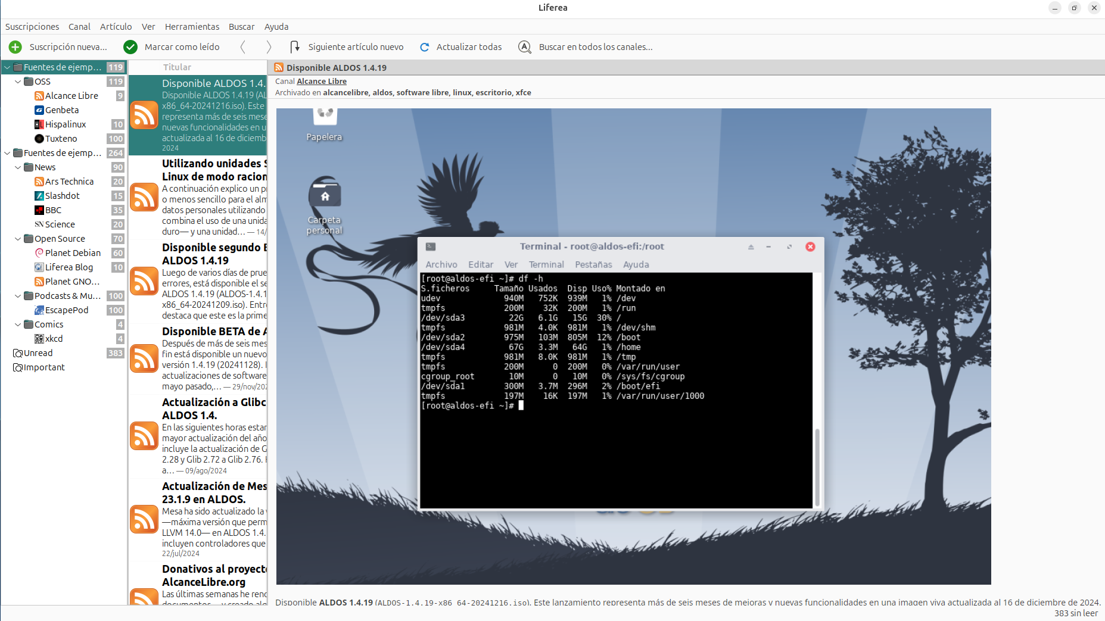Select the Donativos al proyecto AlcanceLibre.org article
Viewport: 1105px width, 621px height.
click(x=198, y=583)
